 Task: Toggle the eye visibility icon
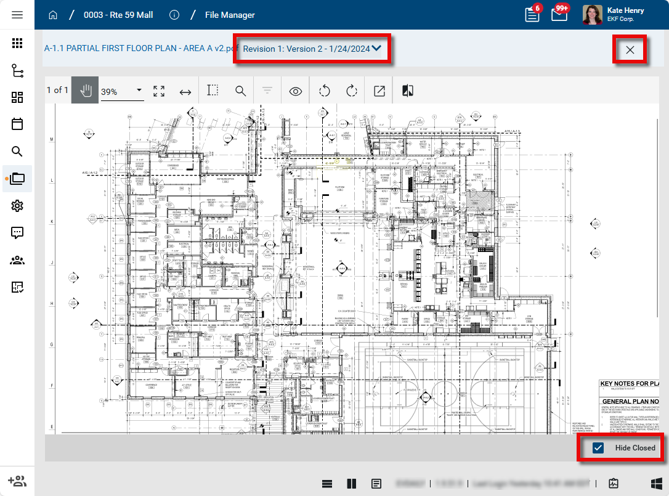tap(296, 91)
